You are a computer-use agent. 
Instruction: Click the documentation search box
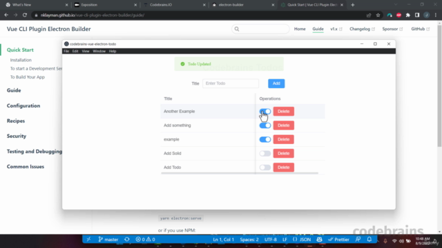point(260,29)
